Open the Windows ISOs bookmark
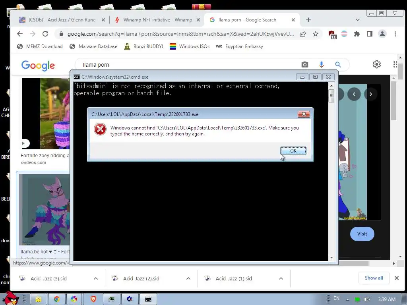The width and height of the screenshot is (407, 305). (x=190, y=46)
